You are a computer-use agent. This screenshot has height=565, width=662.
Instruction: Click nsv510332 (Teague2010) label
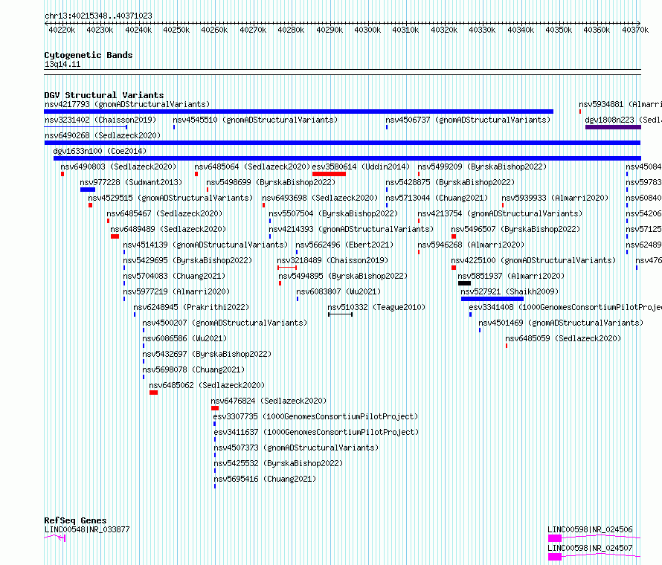click(376, 307)
